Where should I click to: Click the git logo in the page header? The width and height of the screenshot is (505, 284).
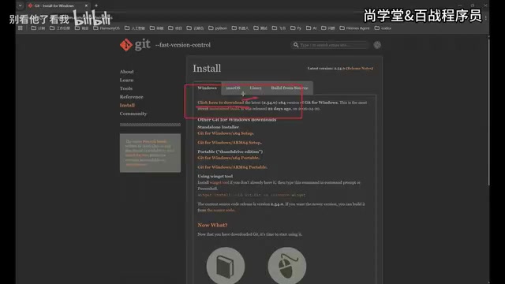coord(135,45)
